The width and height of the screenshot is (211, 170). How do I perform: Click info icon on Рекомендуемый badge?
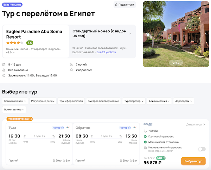tap(31, 119)
